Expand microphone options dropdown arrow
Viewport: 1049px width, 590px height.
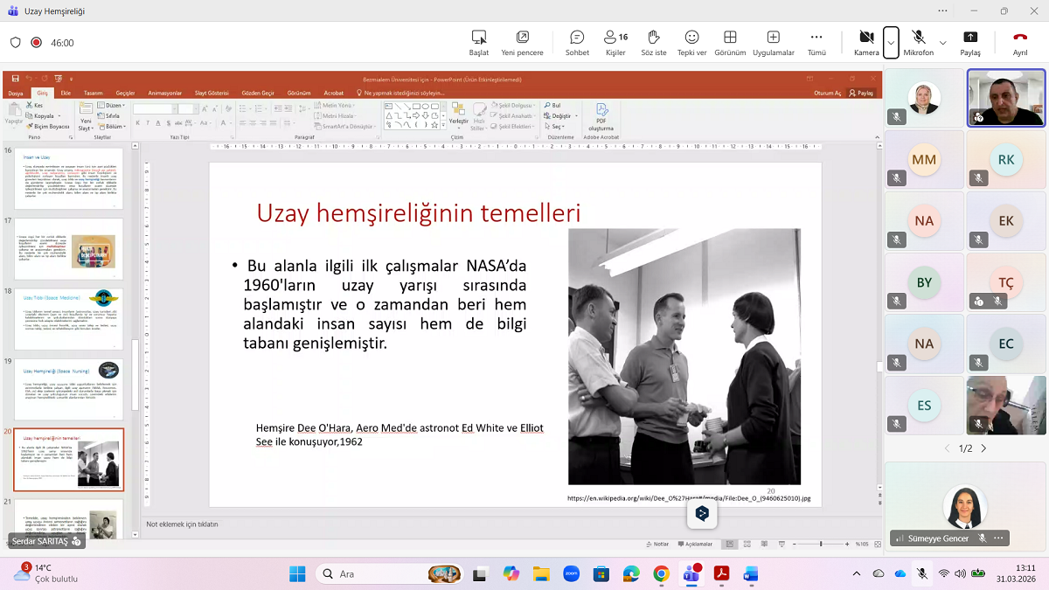[942, 42]
